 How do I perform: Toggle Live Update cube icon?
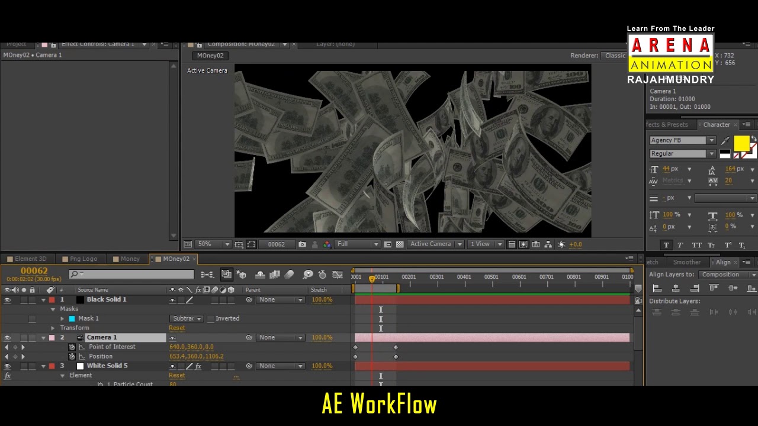(242, 275)
